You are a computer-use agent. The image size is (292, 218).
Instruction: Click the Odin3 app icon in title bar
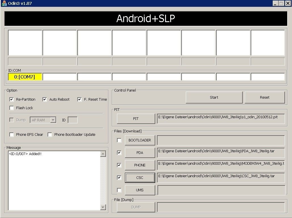pos(4,3)
